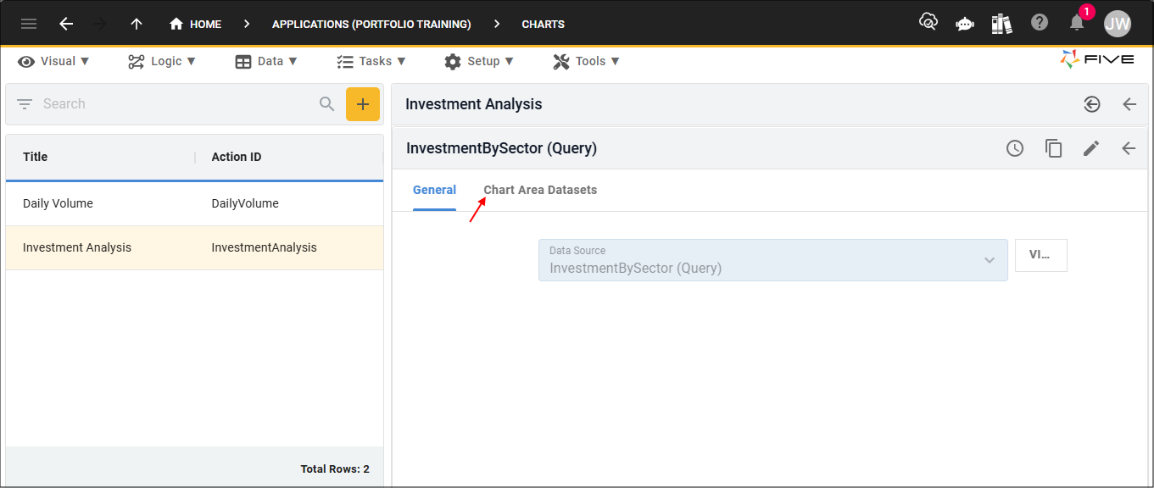Open the Tasks menu

coord(371,61)
